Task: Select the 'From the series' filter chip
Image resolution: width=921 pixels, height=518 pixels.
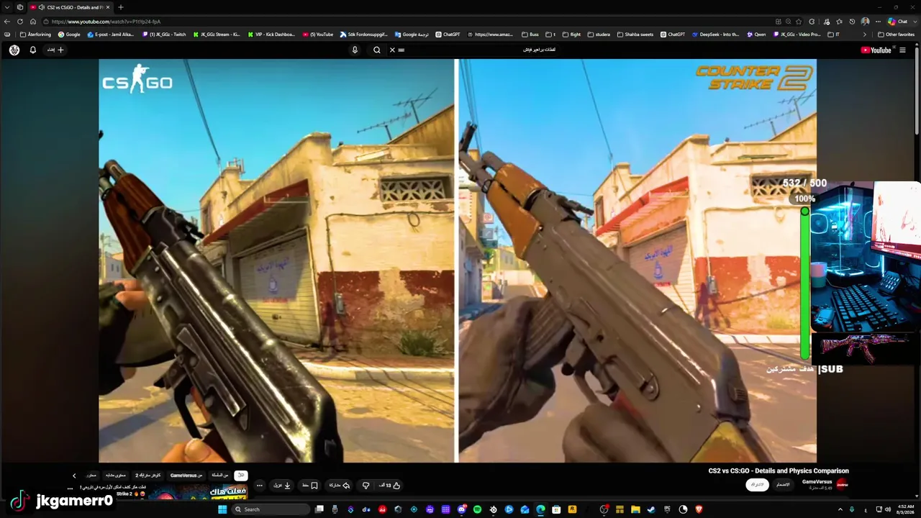Action: click(x=221, y=476)
